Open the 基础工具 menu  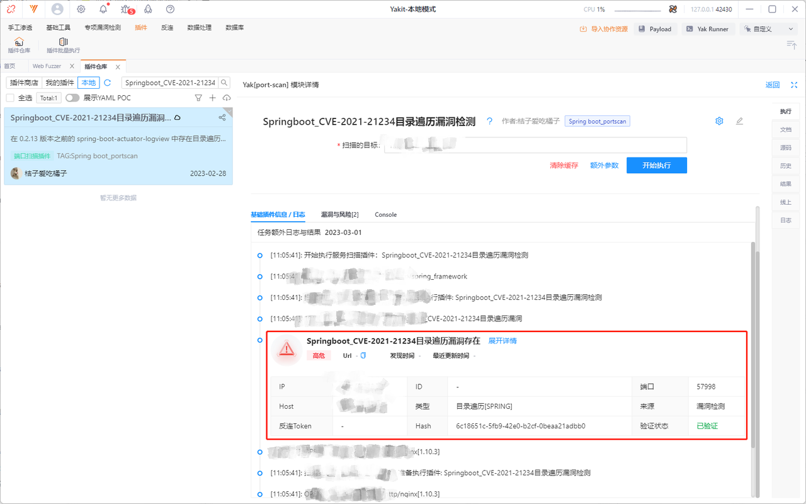pyautogui.click(x=59, y=28)
